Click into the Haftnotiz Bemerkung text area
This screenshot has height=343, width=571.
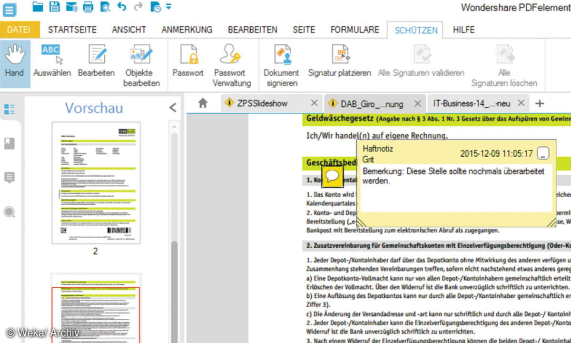point(457,188)
